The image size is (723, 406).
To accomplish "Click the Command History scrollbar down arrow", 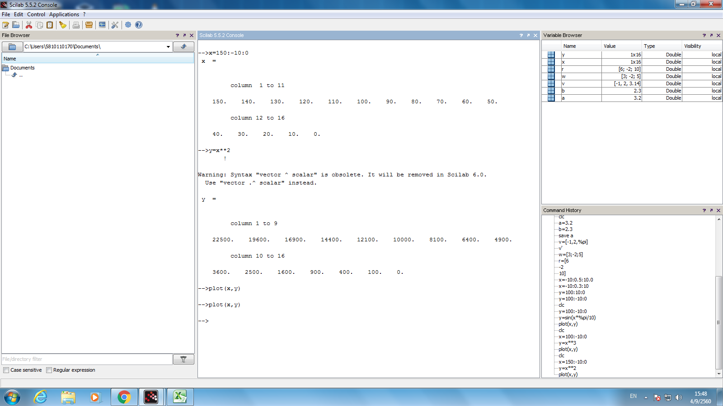I will click(718, 374).
